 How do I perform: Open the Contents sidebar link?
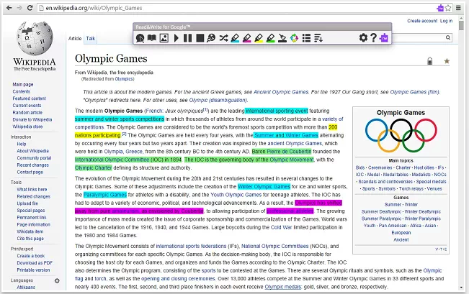(x=21, y=91)
